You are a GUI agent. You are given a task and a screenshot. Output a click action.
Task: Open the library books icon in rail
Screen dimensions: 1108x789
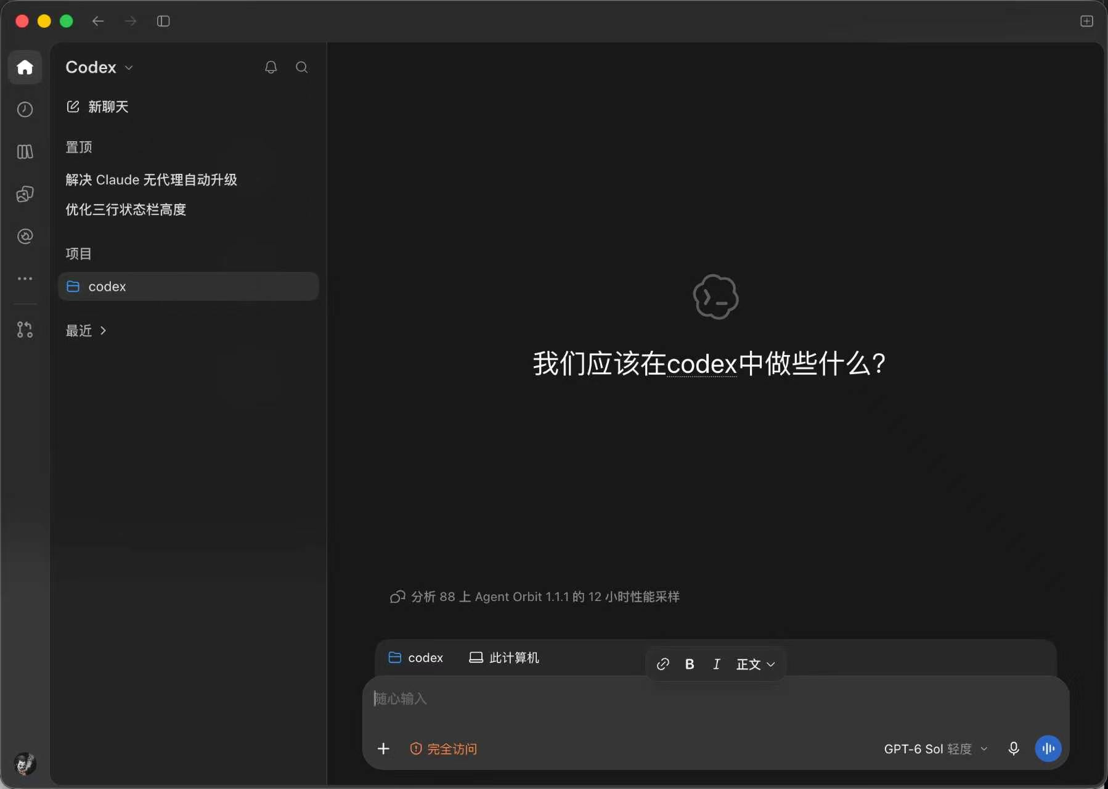pyautogui.click(x=25, y=152)
